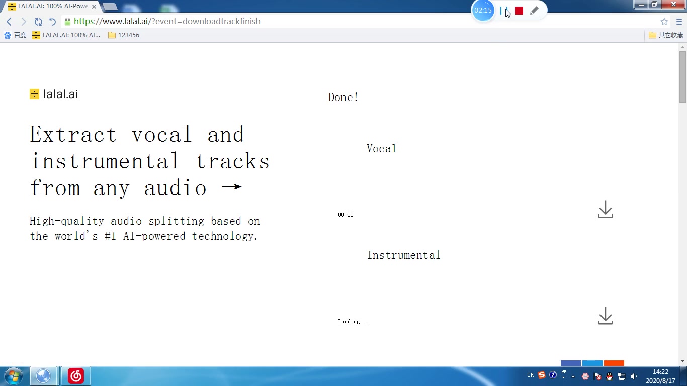Click the 'Instrumental' track label
Viewport: 687px width, 386px height.
click(404, 255)
